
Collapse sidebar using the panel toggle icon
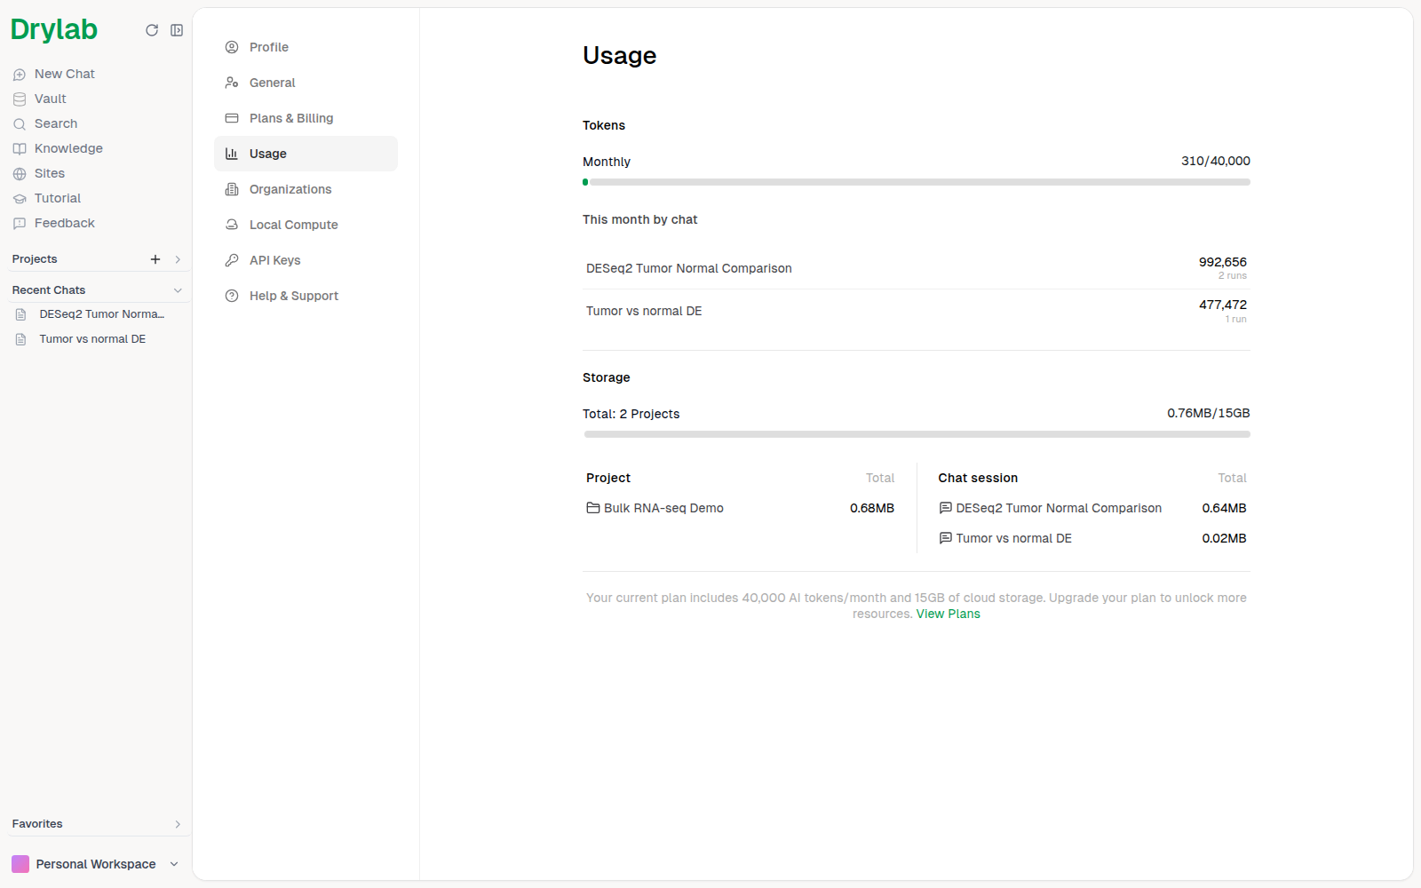177,30
